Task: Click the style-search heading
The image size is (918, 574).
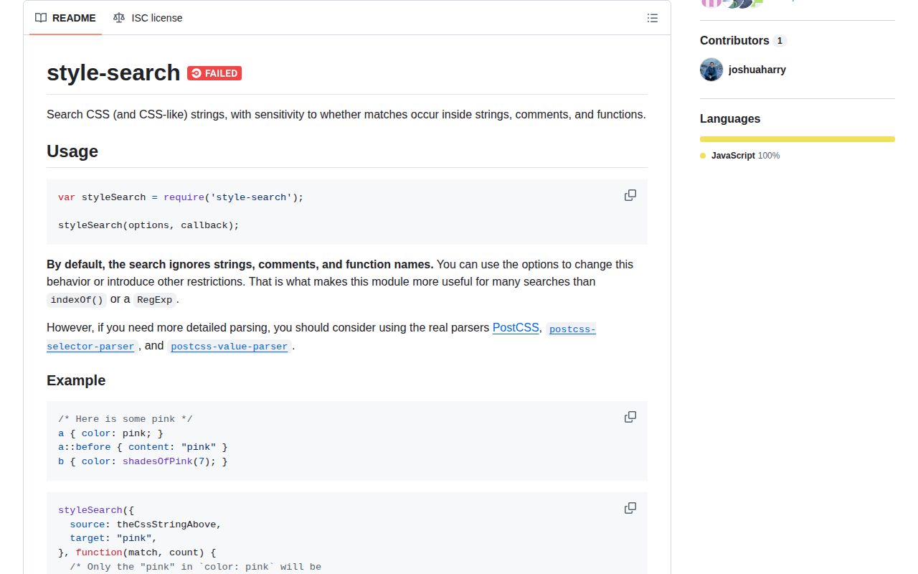Action: [113, 72]
